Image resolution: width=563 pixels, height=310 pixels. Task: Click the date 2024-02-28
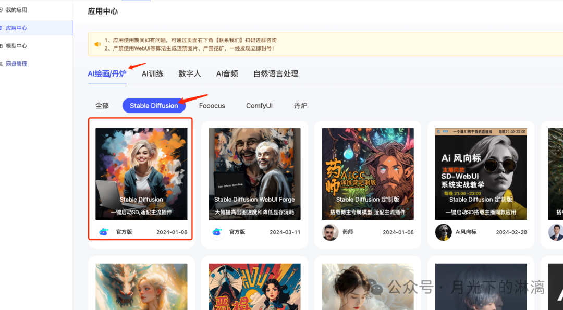pos(511,232)
